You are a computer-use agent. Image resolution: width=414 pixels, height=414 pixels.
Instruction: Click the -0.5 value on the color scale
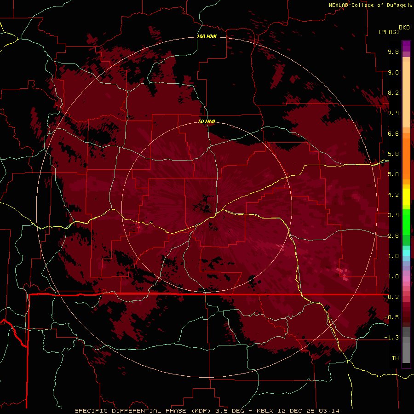point(391,317)
